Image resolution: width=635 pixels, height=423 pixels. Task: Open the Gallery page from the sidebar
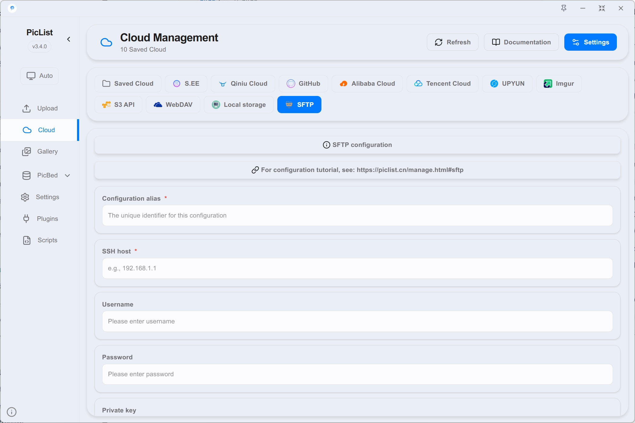point(40,151)
